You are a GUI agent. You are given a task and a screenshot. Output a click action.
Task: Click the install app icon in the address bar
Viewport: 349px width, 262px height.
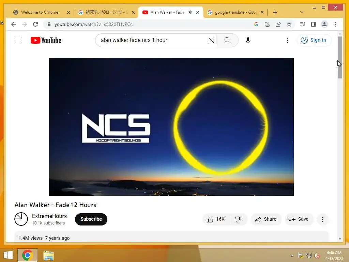pos(267,24)
